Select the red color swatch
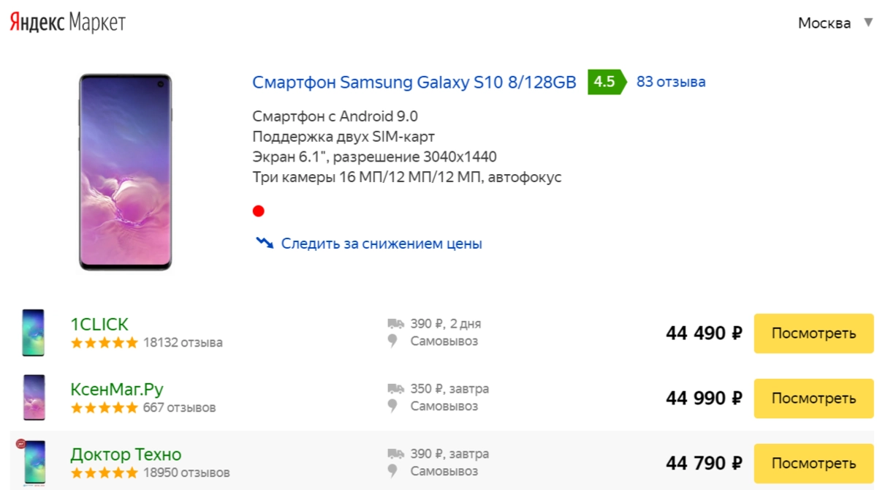Screen dimensions: 877x490 pyautogui.click(x=258, y=211)
